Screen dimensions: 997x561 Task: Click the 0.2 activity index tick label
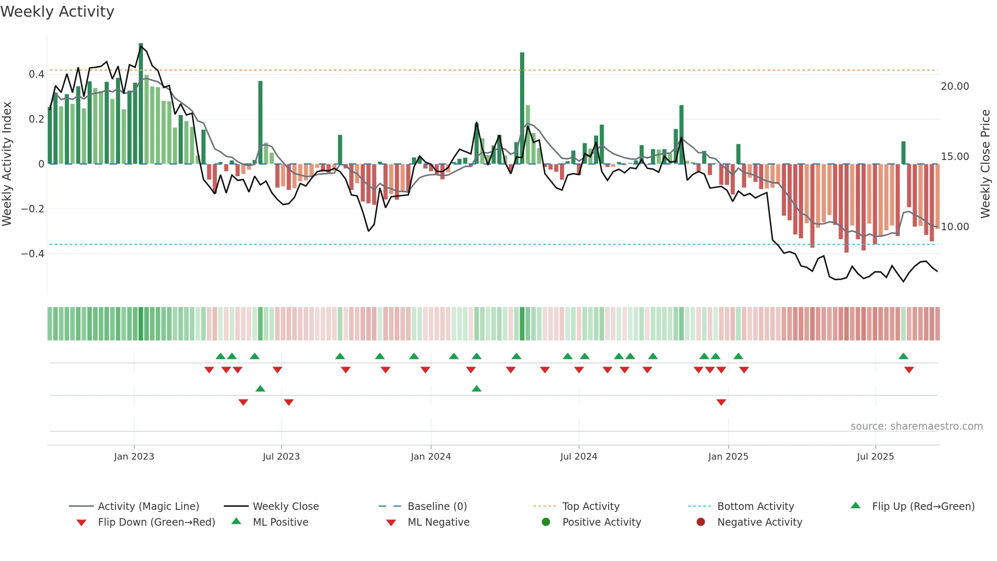37,119
